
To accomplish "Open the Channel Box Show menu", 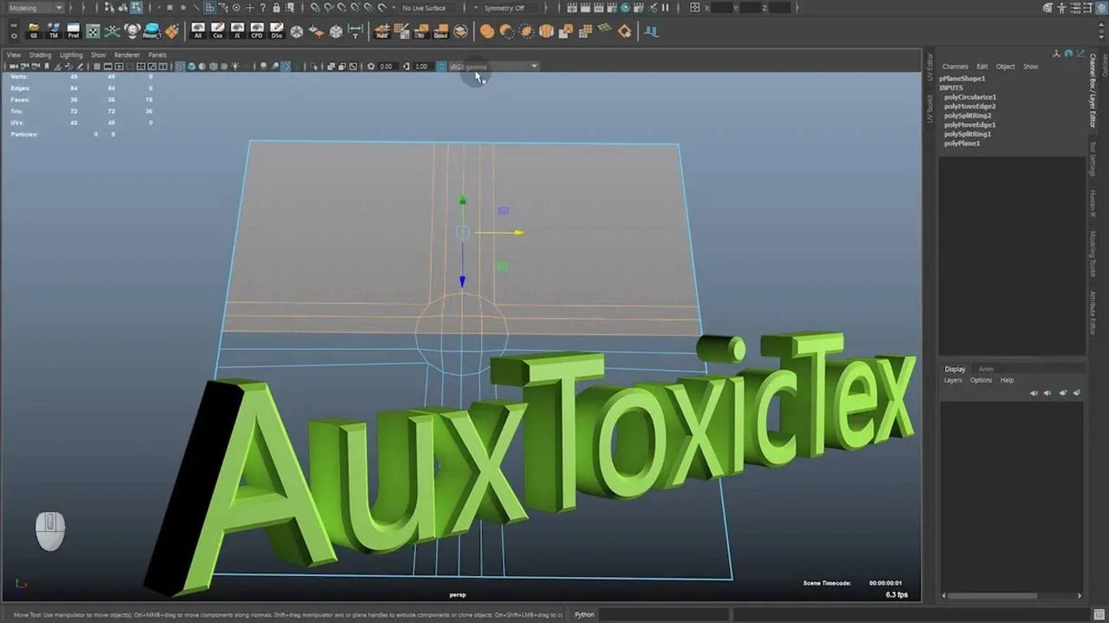I will tap(1030, 66).
